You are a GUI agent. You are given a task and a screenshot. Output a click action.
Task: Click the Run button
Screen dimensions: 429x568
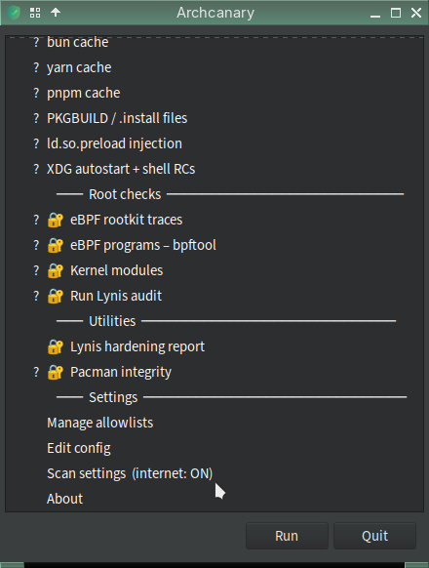(x=287, y=536)
